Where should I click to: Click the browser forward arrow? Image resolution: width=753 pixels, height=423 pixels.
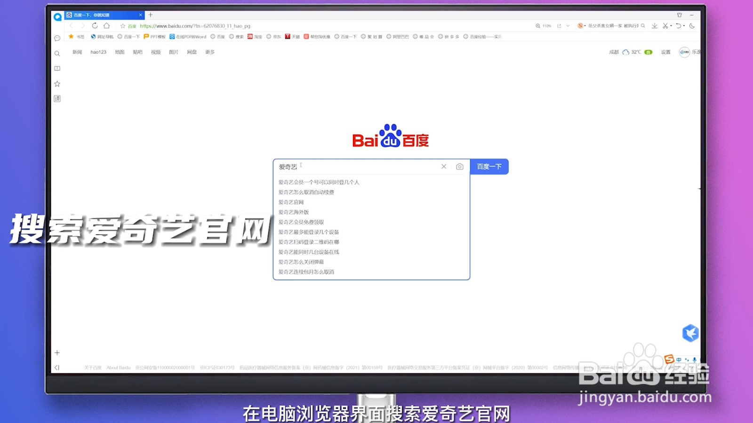(x=83, y=26)
